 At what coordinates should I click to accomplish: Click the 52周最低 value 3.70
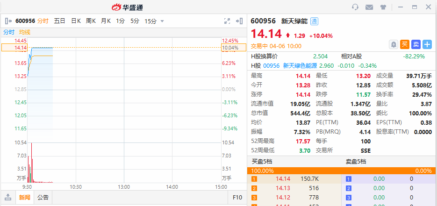pyautogui.click(x=305, y=150)
